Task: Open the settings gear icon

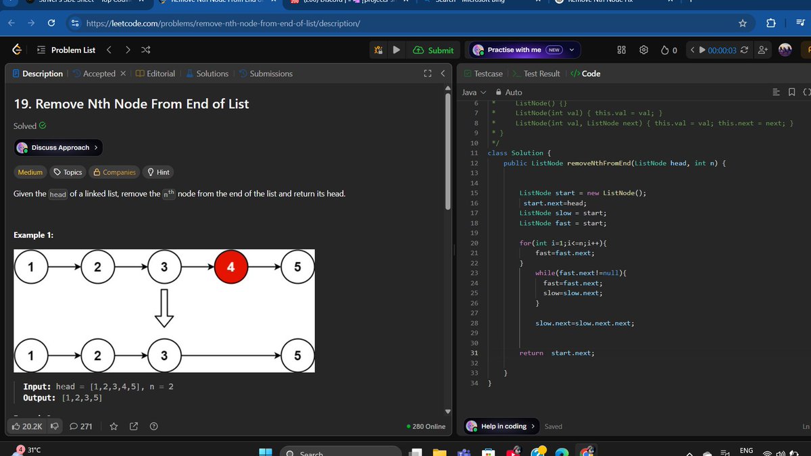Action: tap(644, 50)
